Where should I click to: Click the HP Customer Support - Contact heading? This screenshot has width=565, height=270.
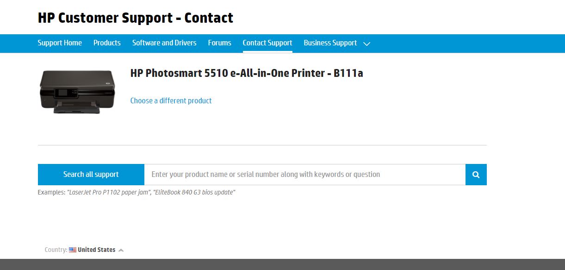coord(136,18)
